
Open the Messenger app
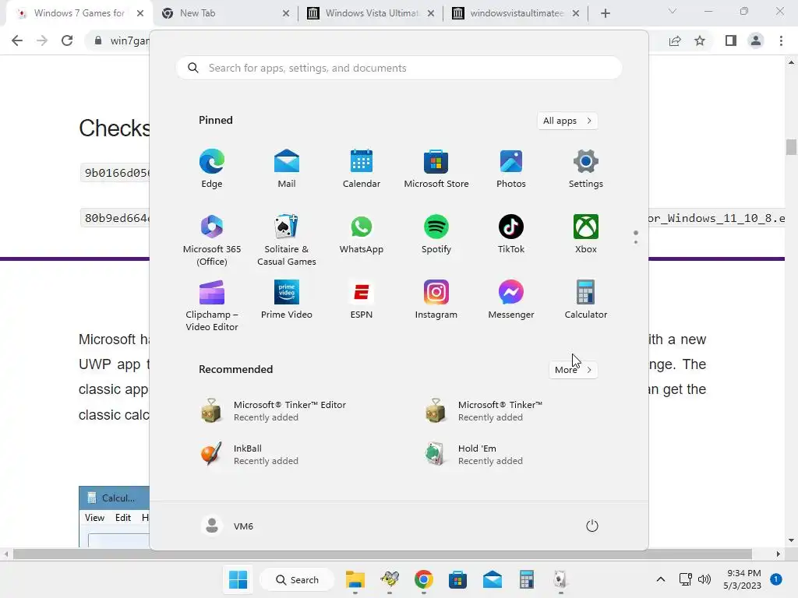[x=511, y=300]
